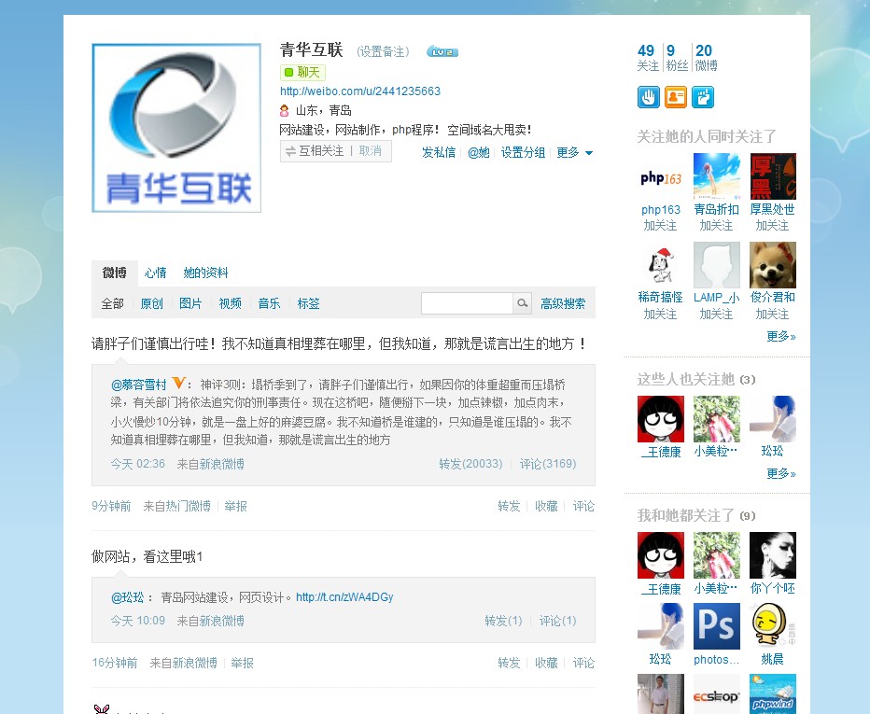Click the search magnifier icon
The height and width of the screenshot is (714, 870).
click(x=522, y=303)
